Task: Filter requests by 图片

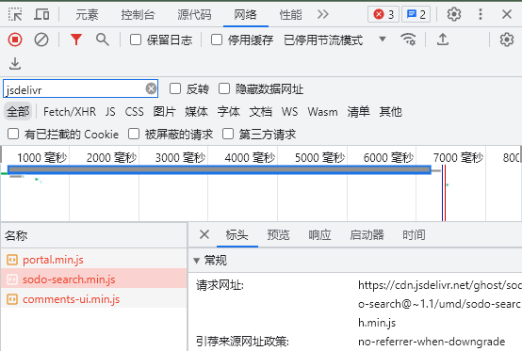Action: [165, 112]
